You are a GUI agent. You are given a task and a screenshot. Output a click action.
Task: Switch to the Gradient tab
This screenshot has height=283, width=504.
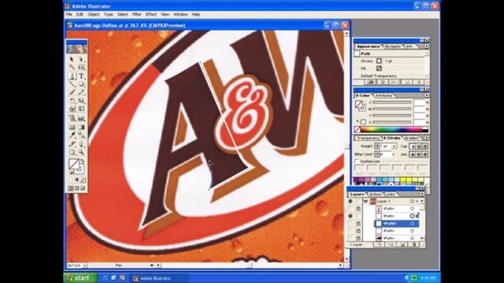tap(411, 138)
